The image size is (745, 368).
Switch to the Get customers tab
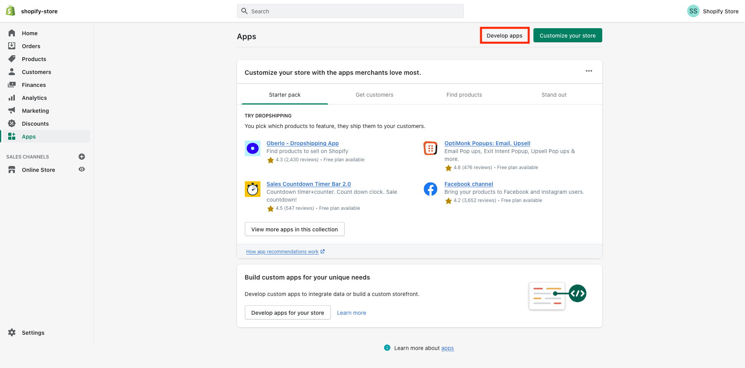coord(374,95)
